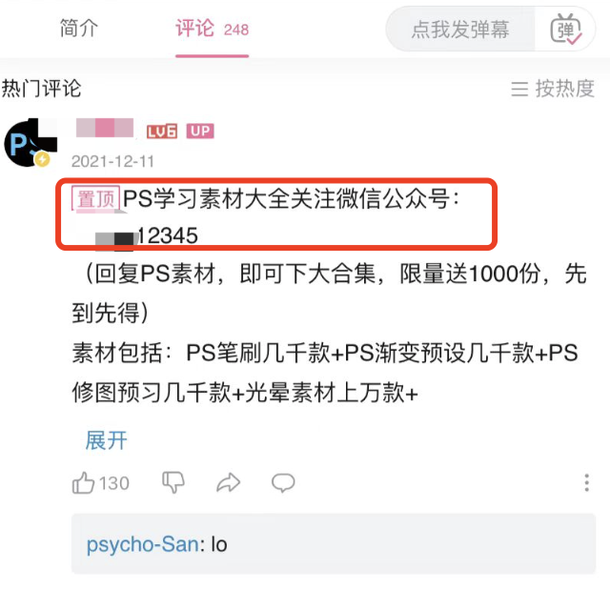Switch to the 简介 tab
The image size is (610, 589).
(x=79, y=29)
